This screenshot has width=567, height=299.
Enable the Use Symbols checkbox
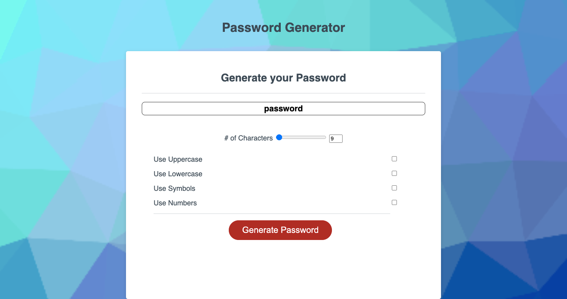394,188
